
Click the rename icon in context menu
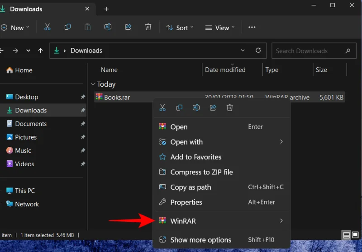tap(196, 108)
